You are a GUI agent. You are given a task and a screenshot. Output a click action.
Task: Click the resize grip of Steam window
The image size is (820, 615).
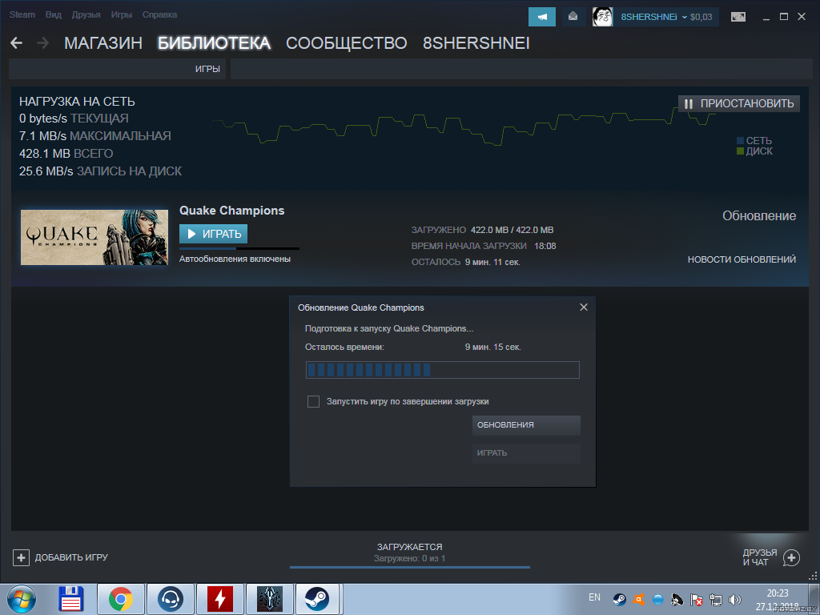(x=813, y=576)
